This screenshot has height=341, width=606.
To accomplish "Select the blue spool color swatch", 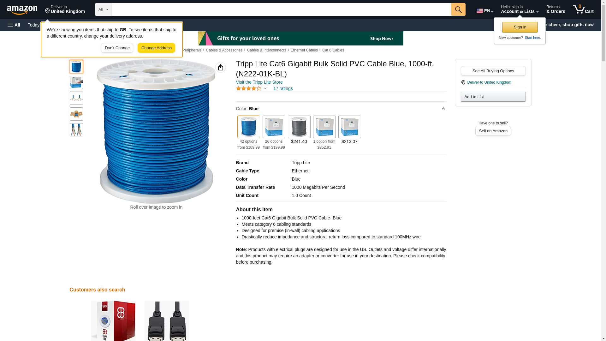I will pos(249,127).
